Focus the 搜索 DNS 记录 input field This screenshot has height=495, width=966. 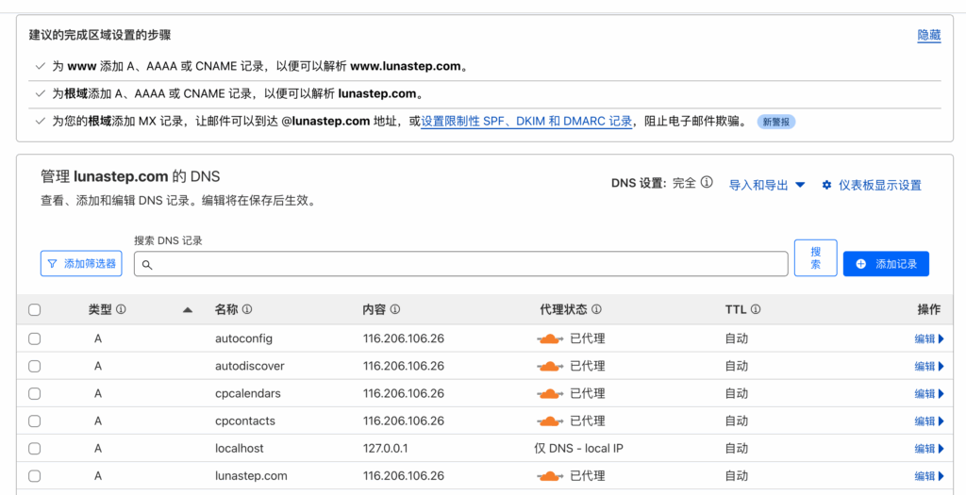coord(460,263)
